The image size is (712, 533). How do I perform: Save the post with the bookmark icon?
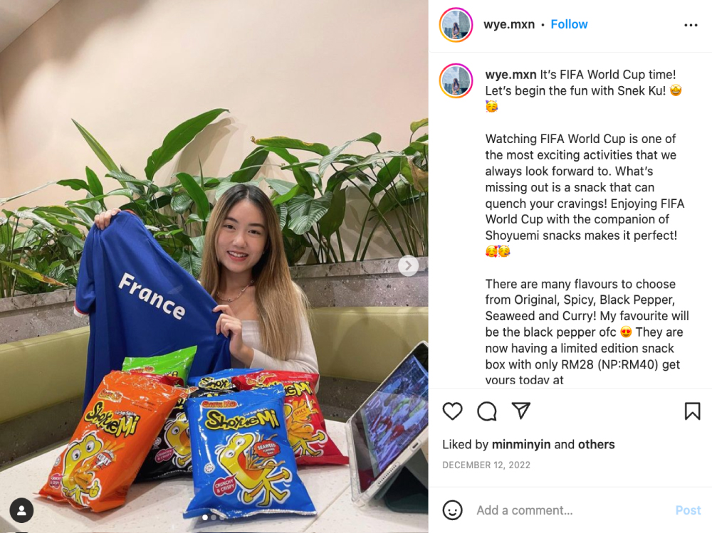click(x=692, y=411)
